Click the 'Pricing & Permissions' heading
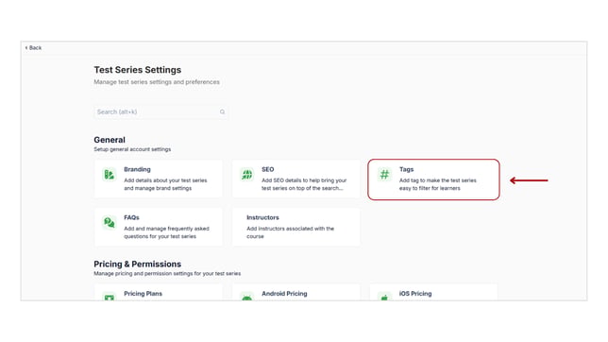The width and height of the screenshot is (608, 342). (x=137, y=264)
